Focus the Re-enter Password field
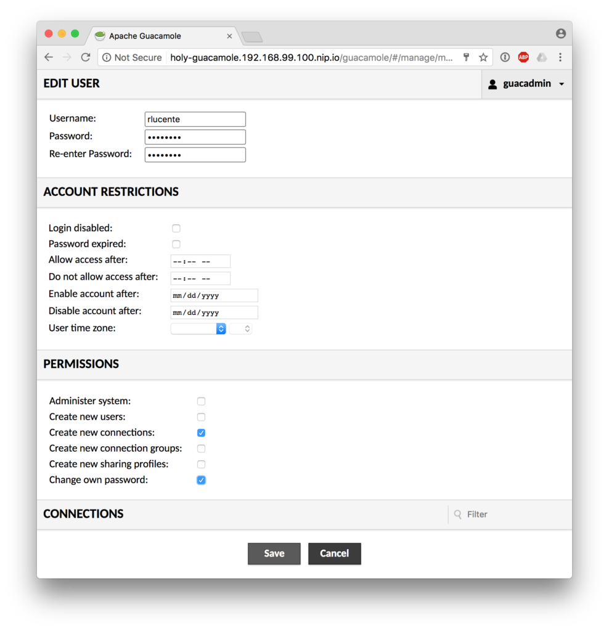The height and width of the screenshot is (631, 609). pyautogui.click(x=195, y=155)
